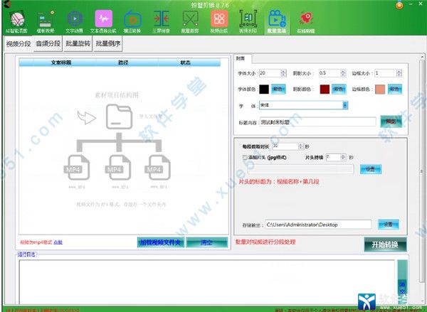Decrease 边框大小 with its down arrow
Screen dimensions: 427x312
click(x=399, y=75)
